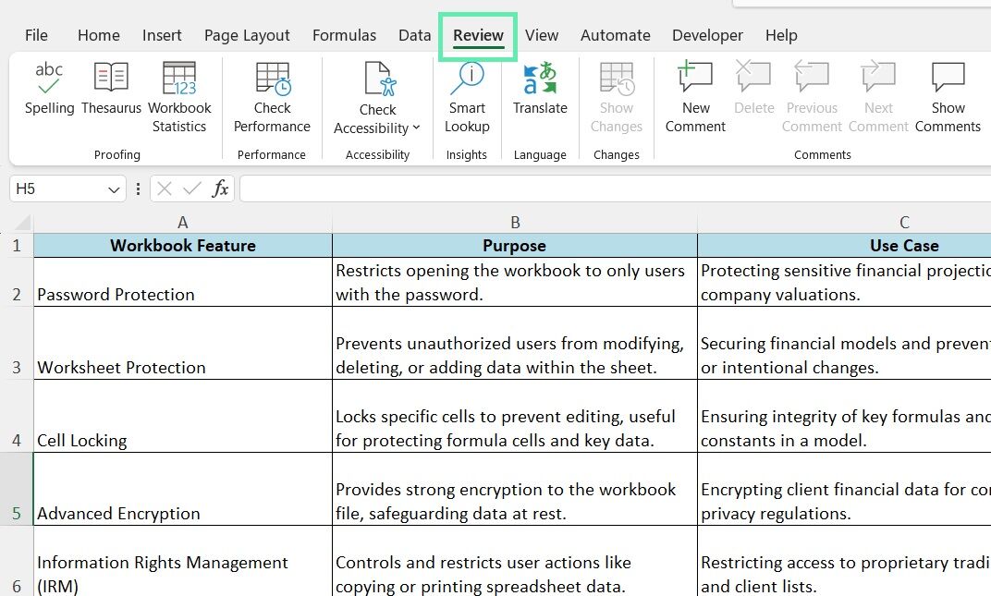Open the Developer tab
991x596 pixels.
pyautogui.click(x=708, y=35)
